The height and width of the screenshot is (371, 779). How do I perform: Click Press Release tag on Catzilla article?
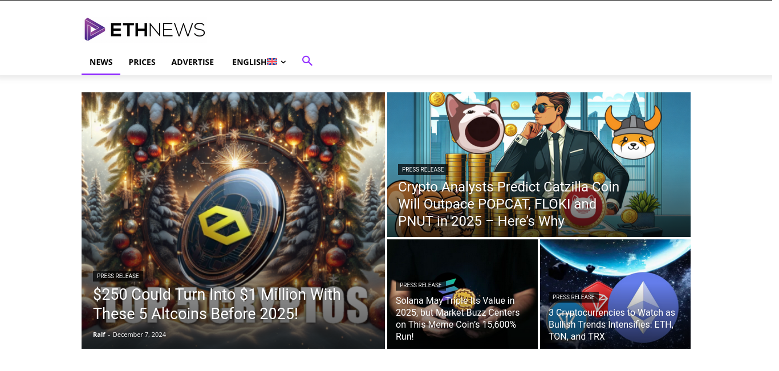[x=423, y=169]
